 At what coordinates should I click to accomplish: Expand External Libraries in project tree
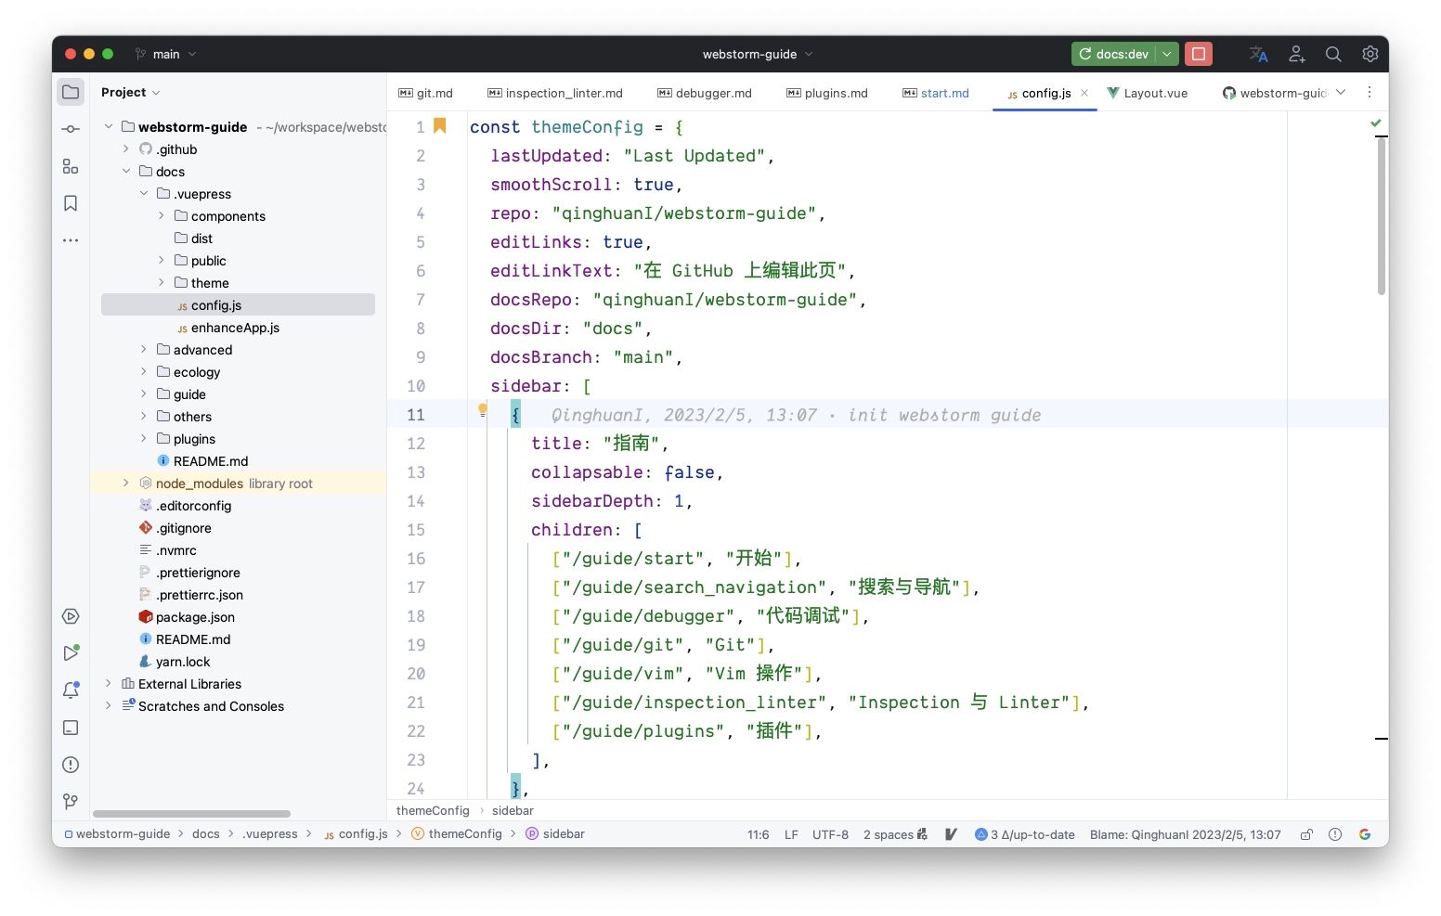coord(108,683)
